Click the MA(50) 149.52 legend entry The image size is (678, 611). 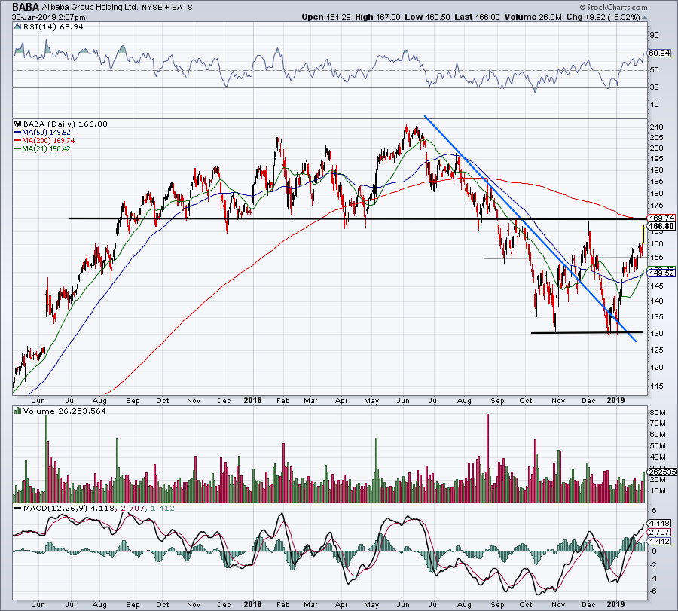[42, 133]
